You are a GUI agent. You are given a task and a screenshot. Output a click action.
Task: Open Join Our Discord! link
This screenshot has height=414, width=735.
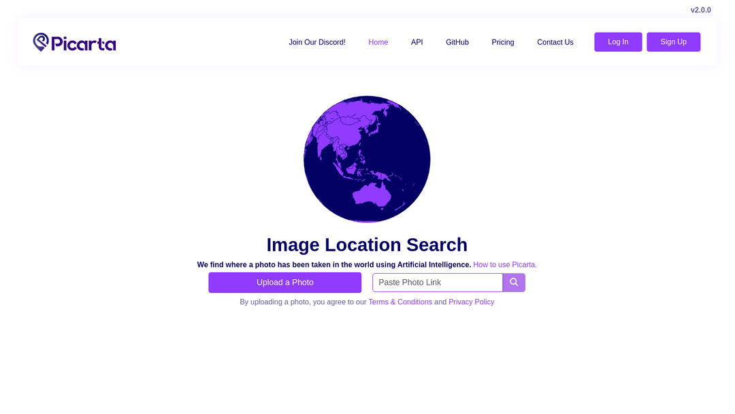tap(317, 42)
